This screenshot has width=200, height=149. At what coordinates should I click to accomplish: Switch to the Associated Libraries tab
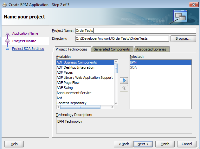(151, 49)
